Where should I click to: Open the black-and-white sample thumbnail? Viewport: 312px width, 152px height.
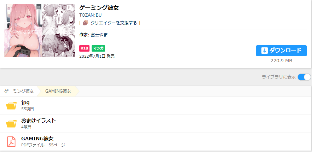click(58, 31)
